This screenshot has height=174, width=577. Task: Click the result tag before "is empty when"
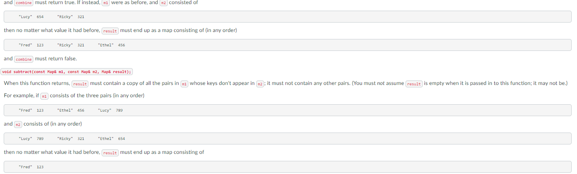point(414,84)
